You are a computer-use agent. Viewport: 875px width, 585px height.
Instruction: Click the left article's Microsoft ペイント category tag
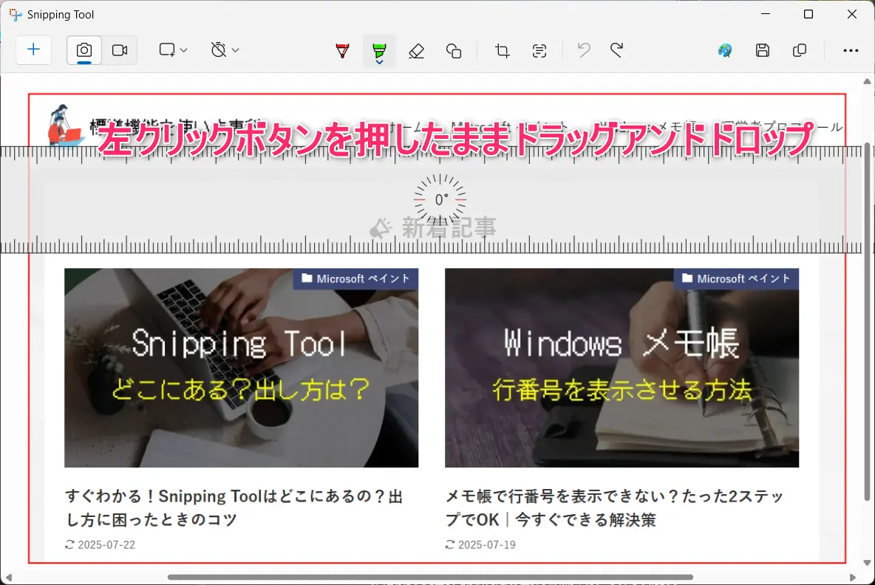pyautogui.click(x=355, y=279)
